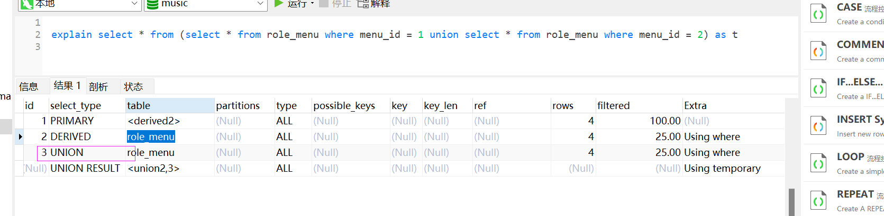Click the Explain (解释) toolbar icon

pos(363,3)
